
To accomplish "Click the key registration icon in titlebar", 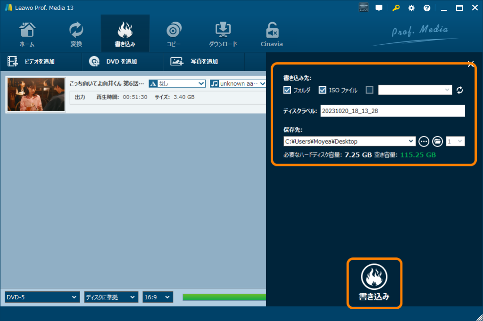I will click(396, 8).
